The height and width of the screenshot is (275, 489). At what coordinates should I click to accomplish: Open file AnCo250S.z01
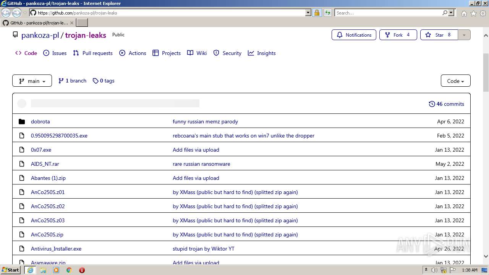coord(48,192)
